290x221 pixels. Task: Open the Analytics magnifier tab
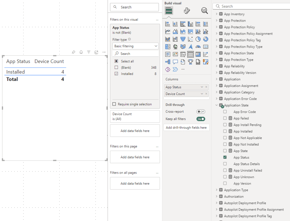[x=204, y=10]
